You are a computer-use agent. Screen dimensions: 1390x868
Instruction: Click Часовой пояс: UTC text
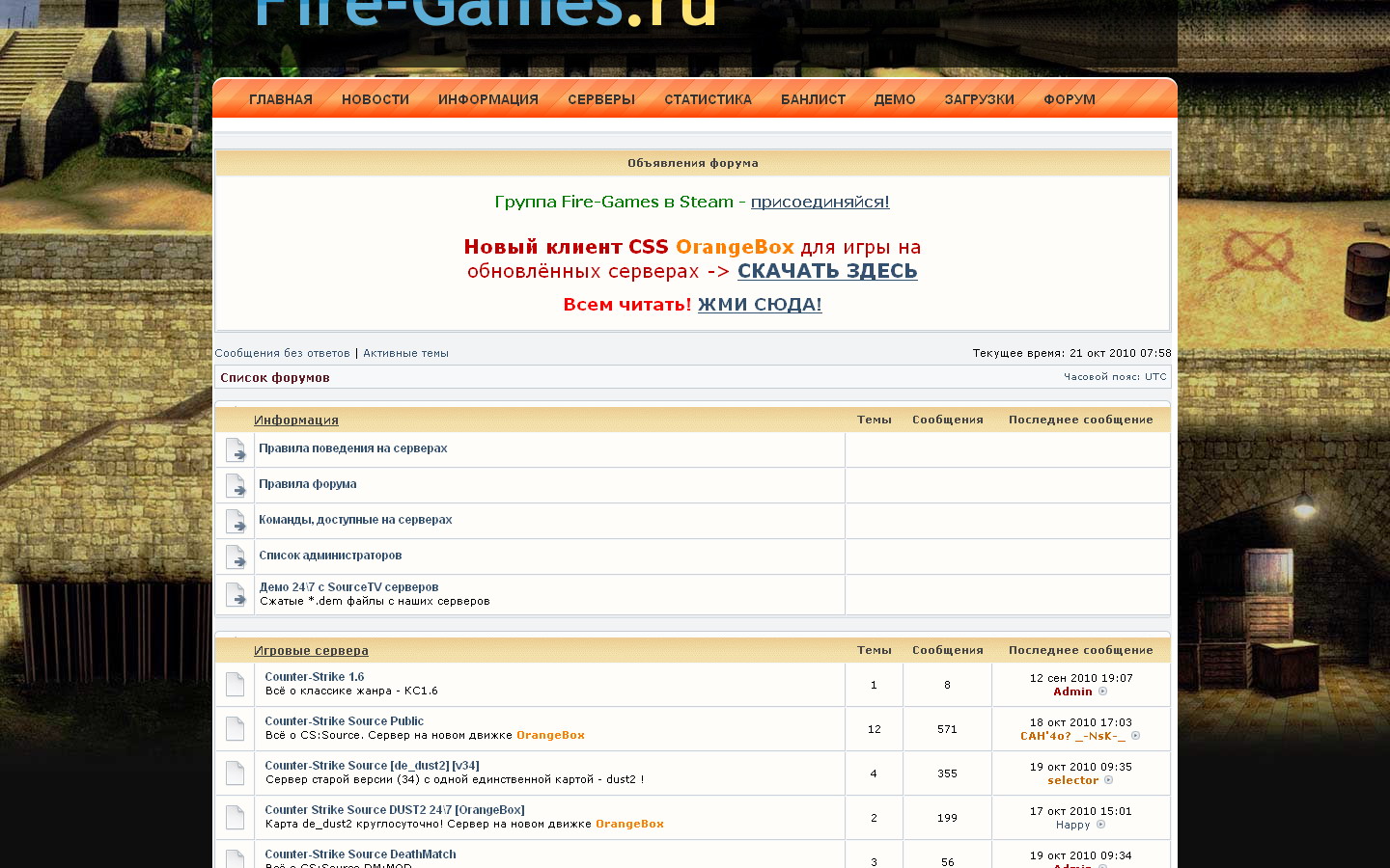1115,377
